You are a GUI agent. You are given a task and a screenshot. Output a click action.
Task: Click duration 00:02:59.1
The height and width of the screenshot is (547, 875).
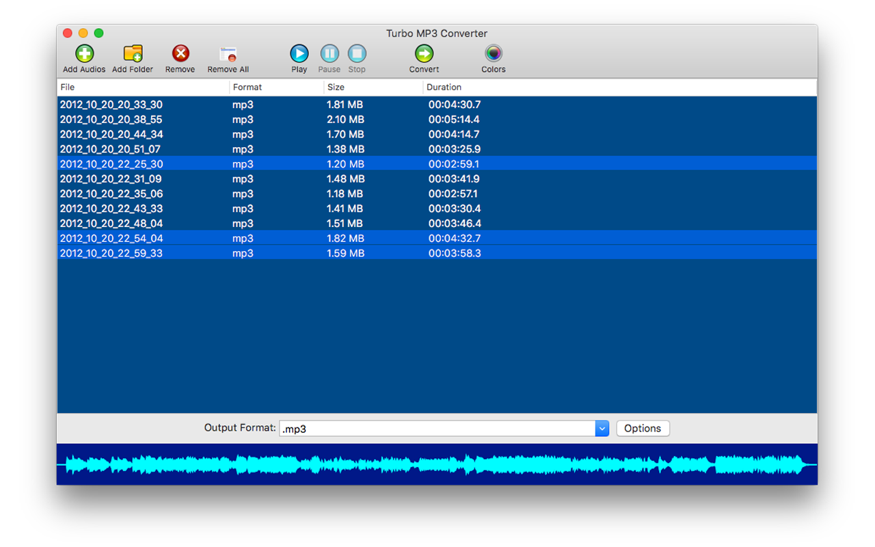(x=454, y=164)
